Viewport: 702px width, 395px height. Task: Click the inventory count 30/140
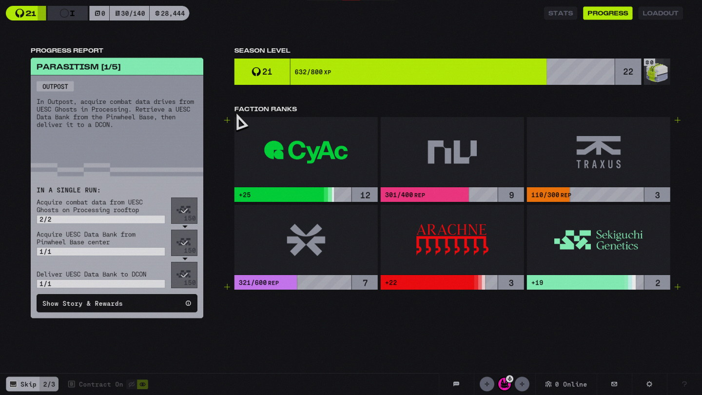point(130,13)
